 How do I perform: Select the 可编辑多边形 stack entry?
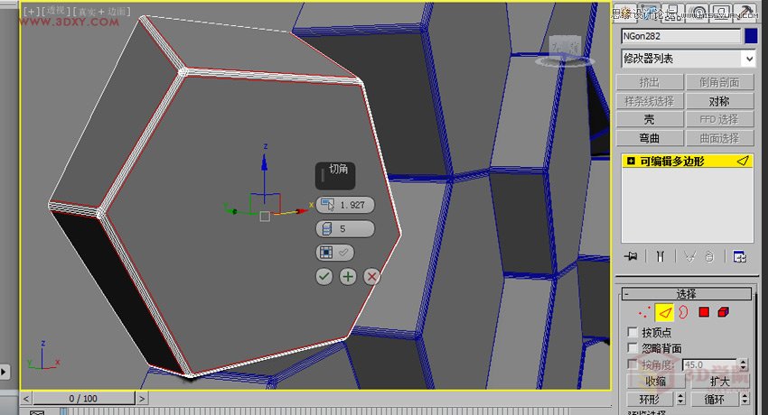coord(688,161)
